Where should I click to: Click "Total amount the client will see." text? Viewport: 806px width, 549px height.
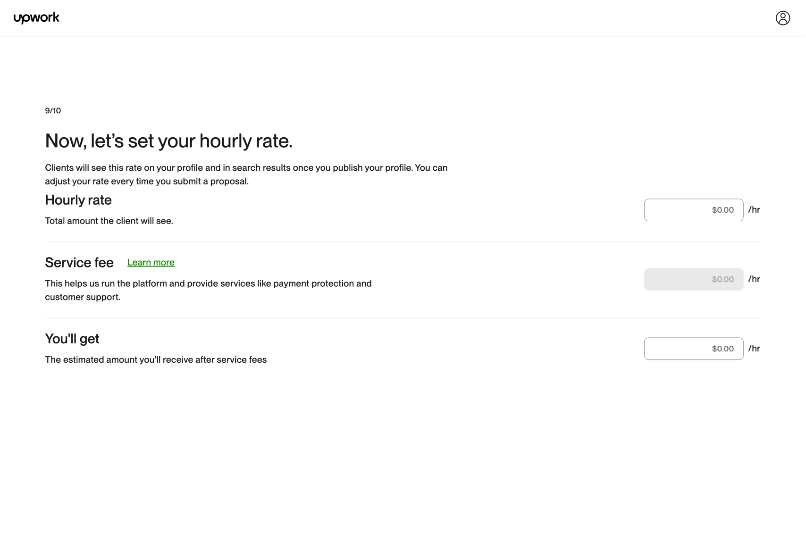[x=109, y=221]
